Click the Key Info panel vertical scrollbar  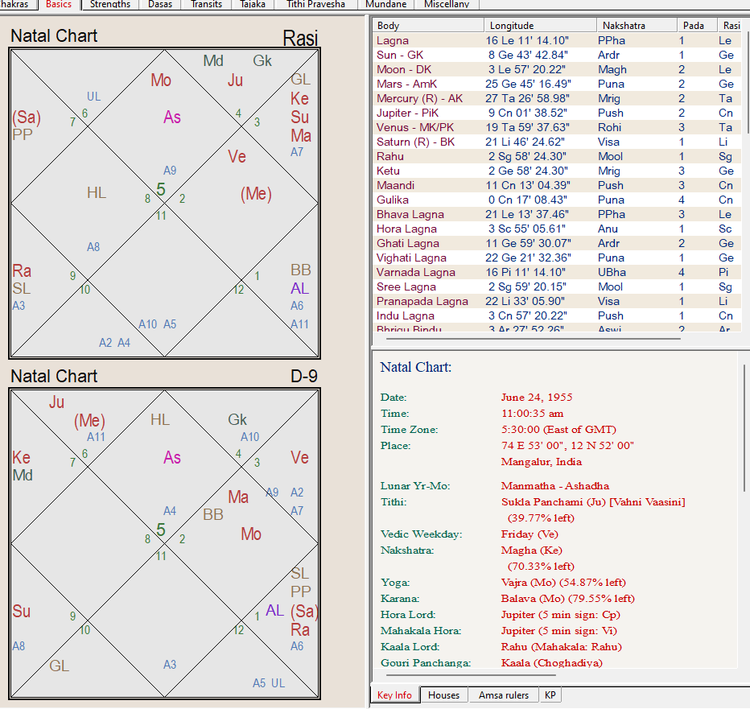click(744, 428)
